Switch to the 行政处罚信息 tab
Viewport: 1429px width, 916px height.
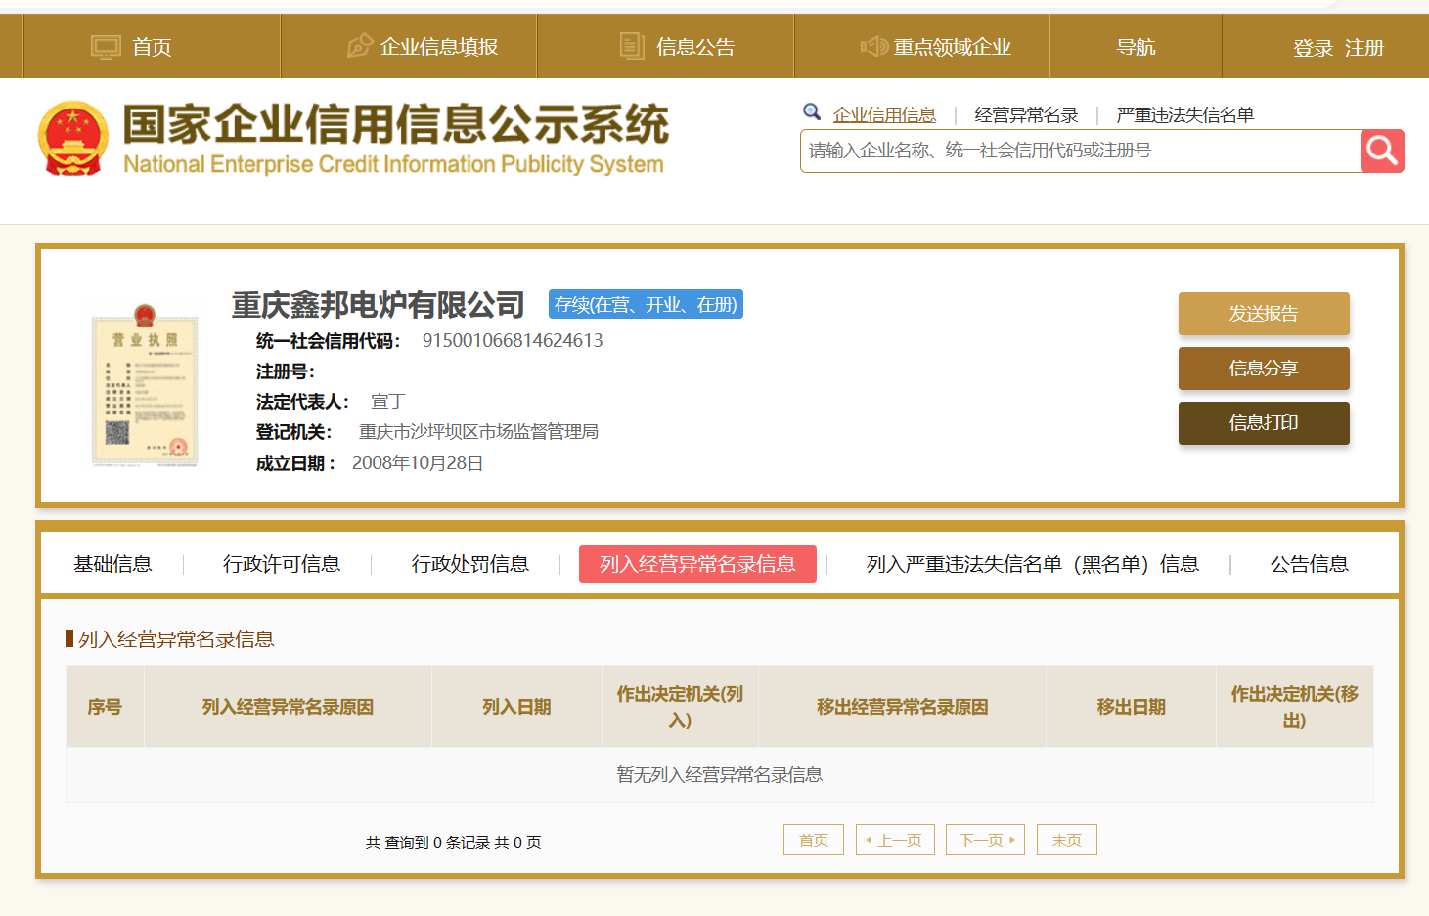click(470, 564)
